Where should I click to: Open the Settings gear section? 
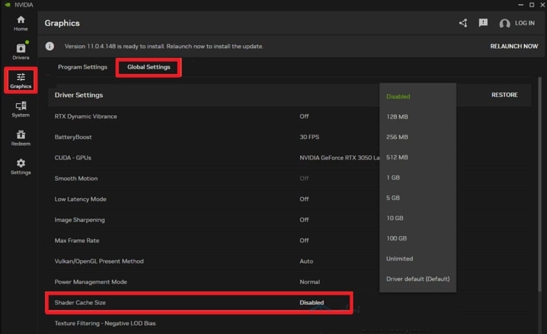[x=21, y=167]
